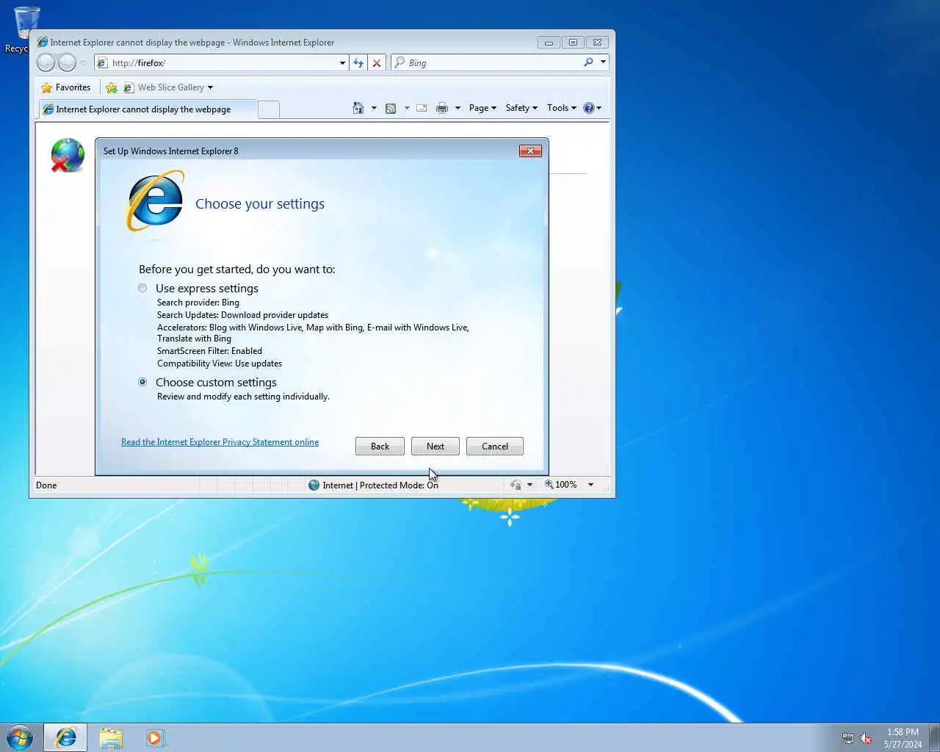The width and height of the screenshot is (940, 752).
Task: Open the IE Privacy Statement online link
Action: 220,442
